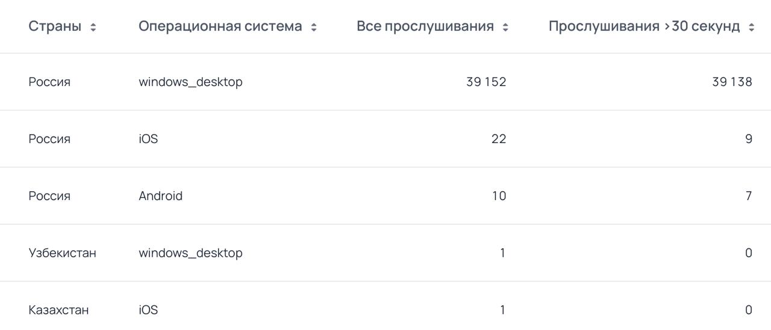Select the Узбекистан country cell
The width and height of the screenshot is (771, 330).
click(x=62, y=253)
